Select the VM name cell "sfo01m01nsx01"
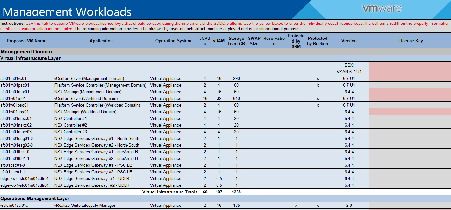 (27, 92)
